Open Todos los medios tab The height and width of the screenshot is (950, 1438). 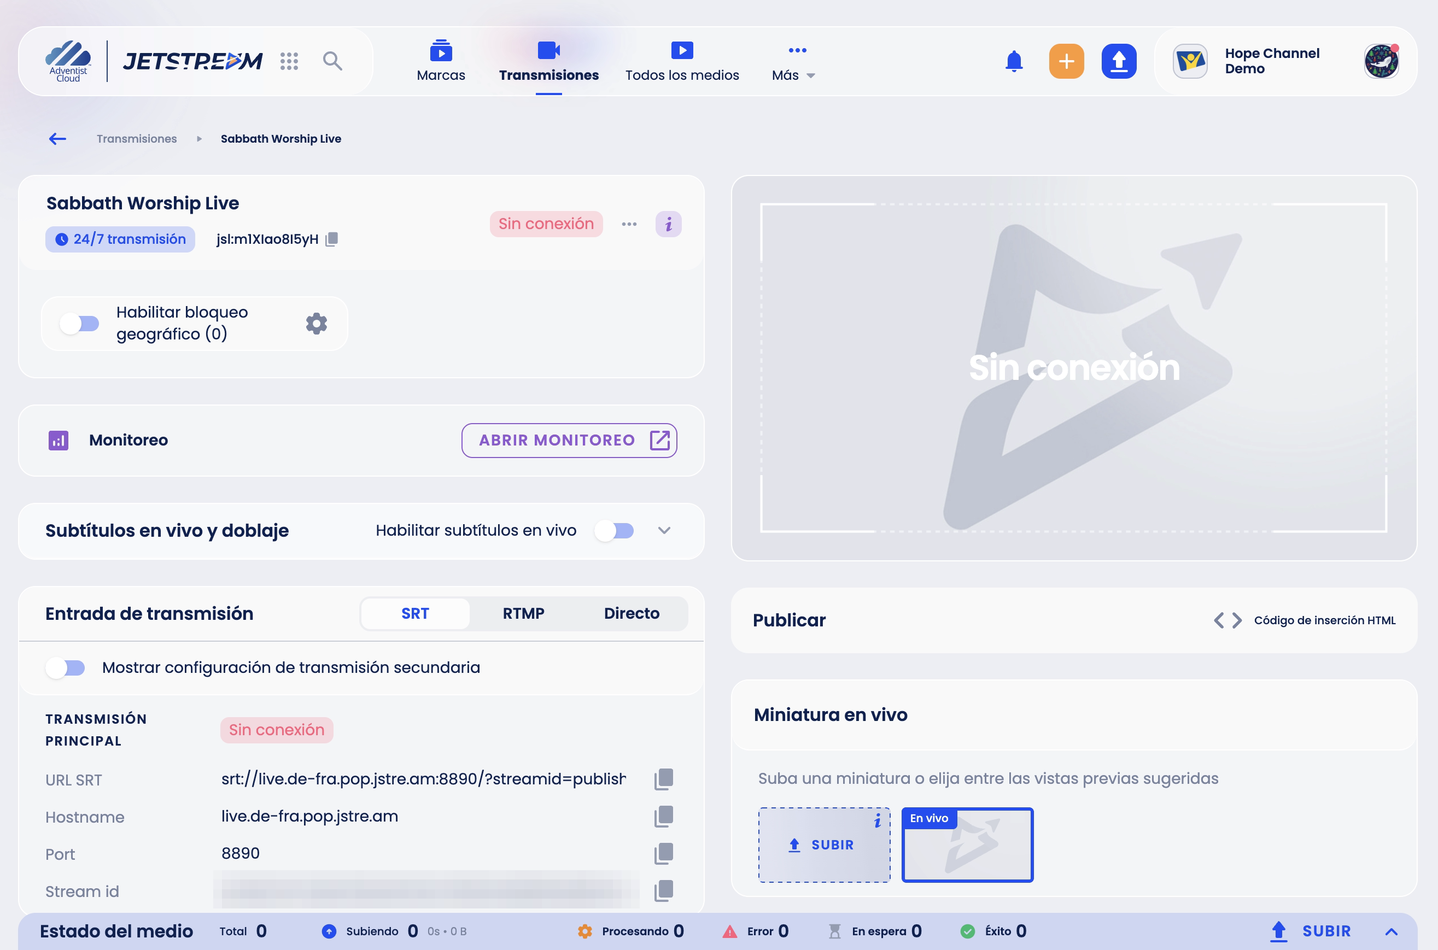pyautogui.click(x=682, y=61)
